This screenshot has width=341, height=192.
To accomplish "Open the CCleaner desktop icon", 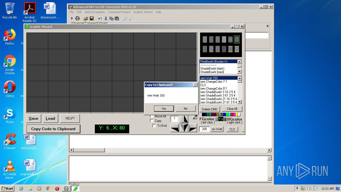I will click(10, 141).
